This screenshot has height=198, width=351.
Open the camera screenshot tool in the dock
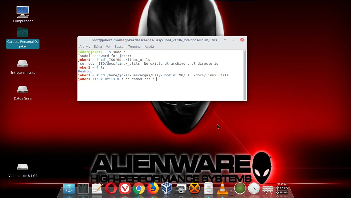(x=181, y=188)
